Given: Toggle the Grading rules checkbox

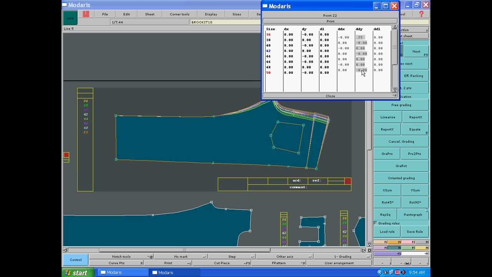Looking at the screenshot, I should 376,223.
